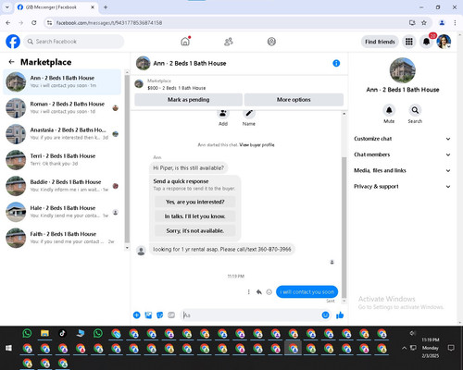The width and height of the screenshot is (463, 370).
Task: Open Baddie - 2 Beds 1 Bath House chat
Action: pyautogui.click(x=62, y=186)
